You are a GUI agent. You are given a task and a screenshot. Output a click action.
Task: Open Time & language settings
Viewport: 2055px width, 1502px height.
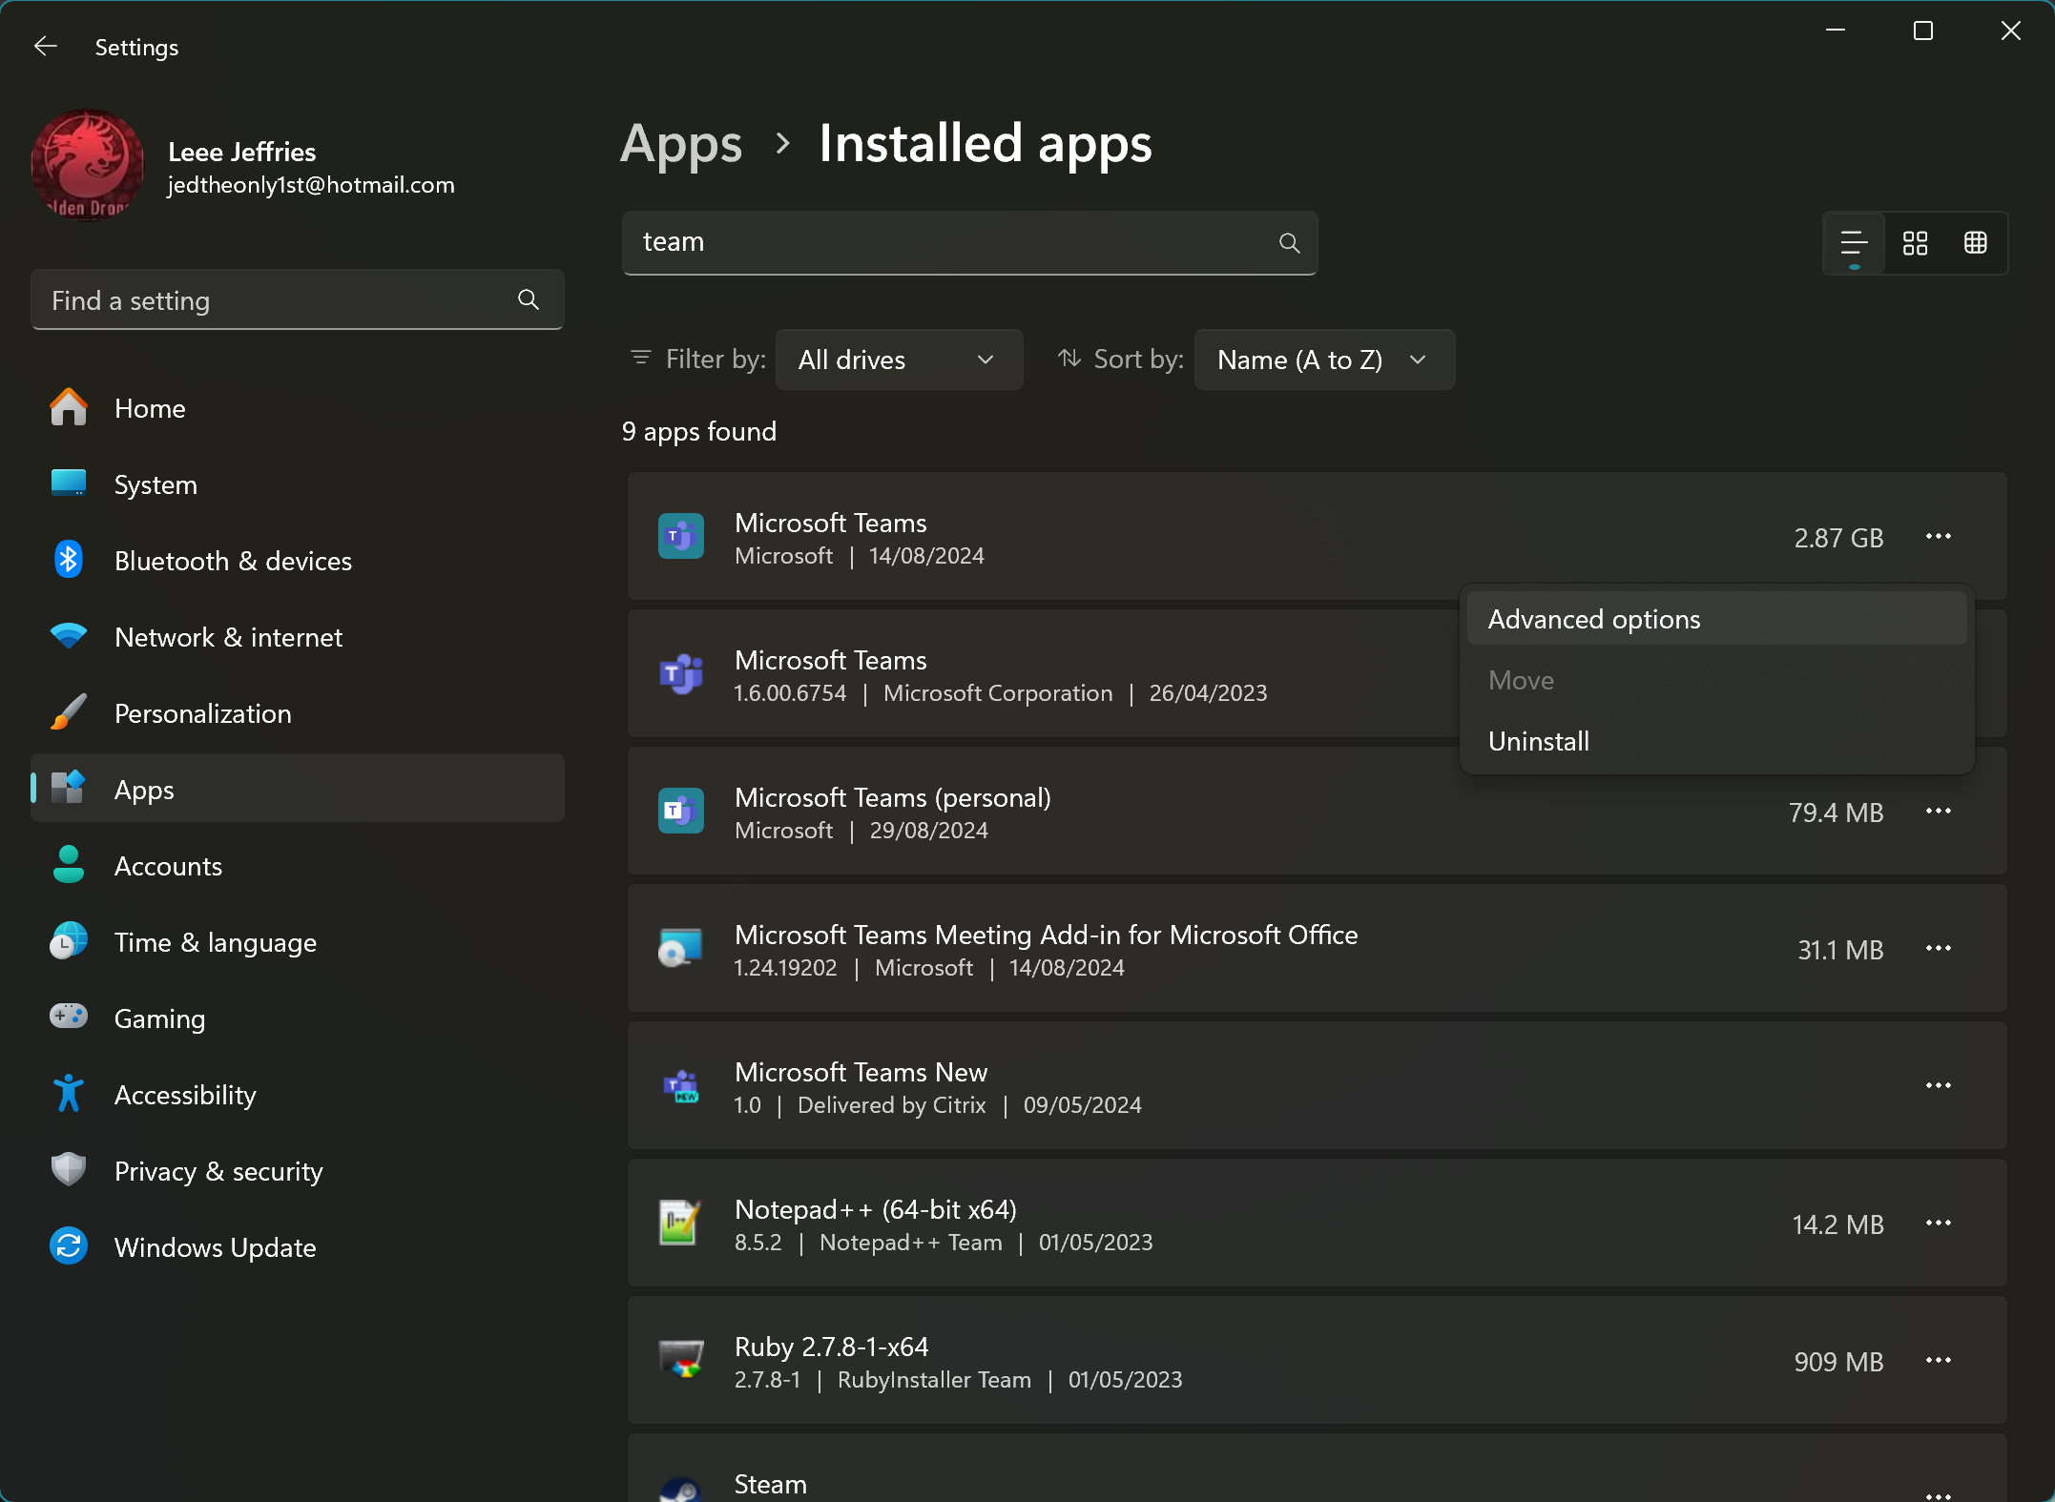[x=297, y=942]
